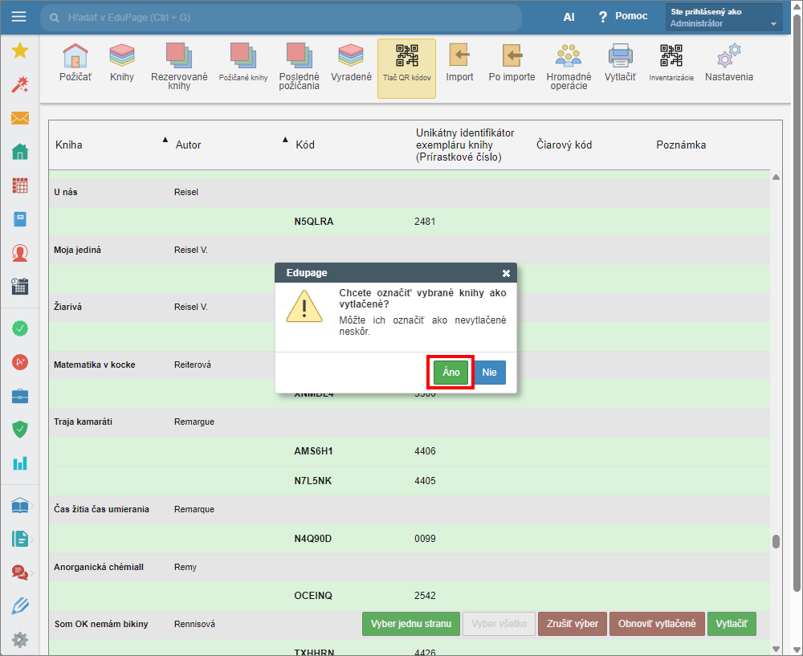This screenshot has height=656, width=803.
Task: Decline with the Nie button
Action: click(489, 373)
